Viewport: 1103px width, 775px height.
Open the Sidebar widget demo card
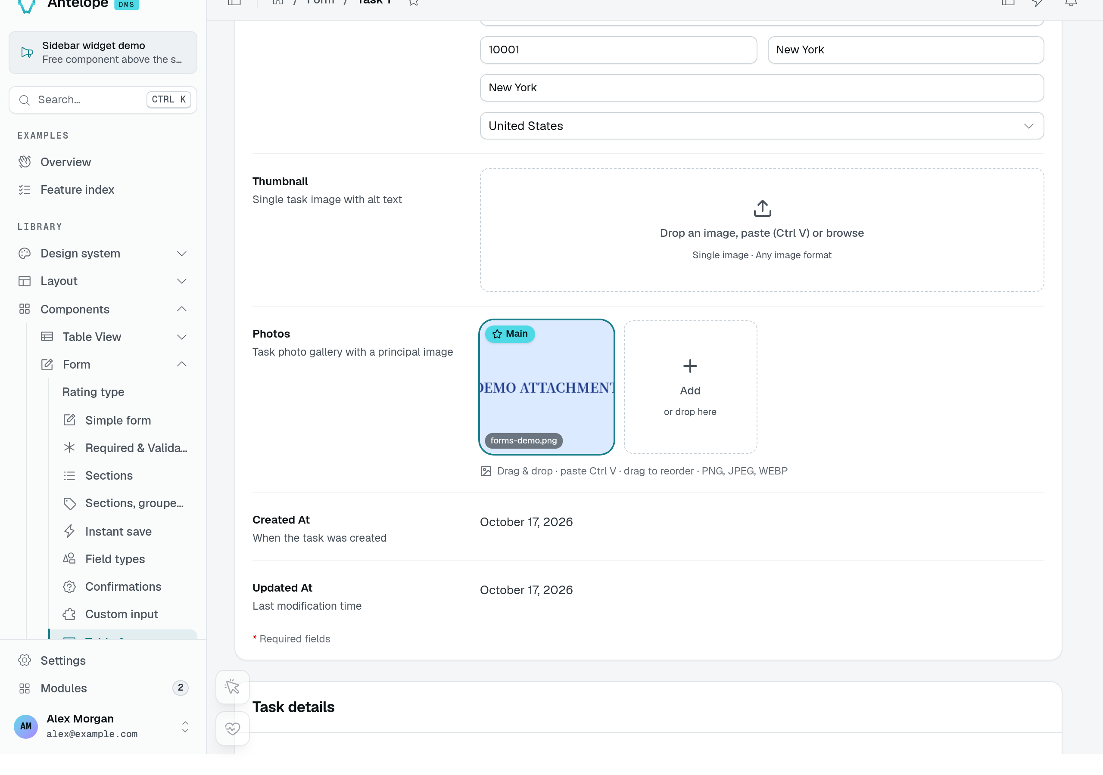tap(103, 53)
